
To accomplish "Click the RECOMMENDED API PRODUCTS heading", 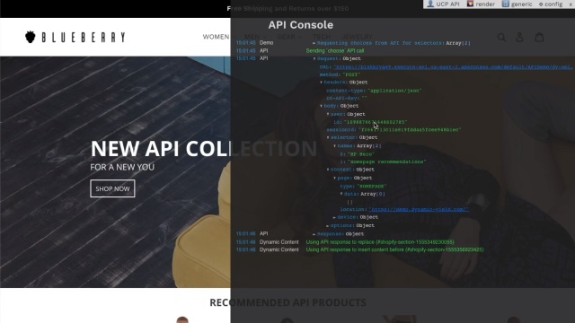I will 287,302.
